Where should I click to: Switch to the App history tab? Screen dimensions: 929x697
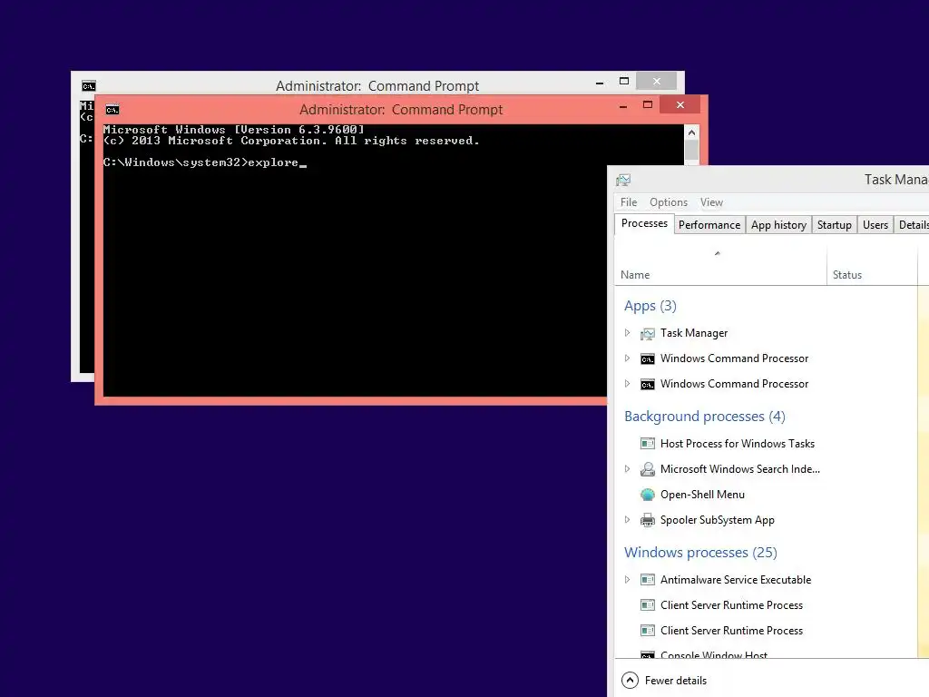coord(778,225)
